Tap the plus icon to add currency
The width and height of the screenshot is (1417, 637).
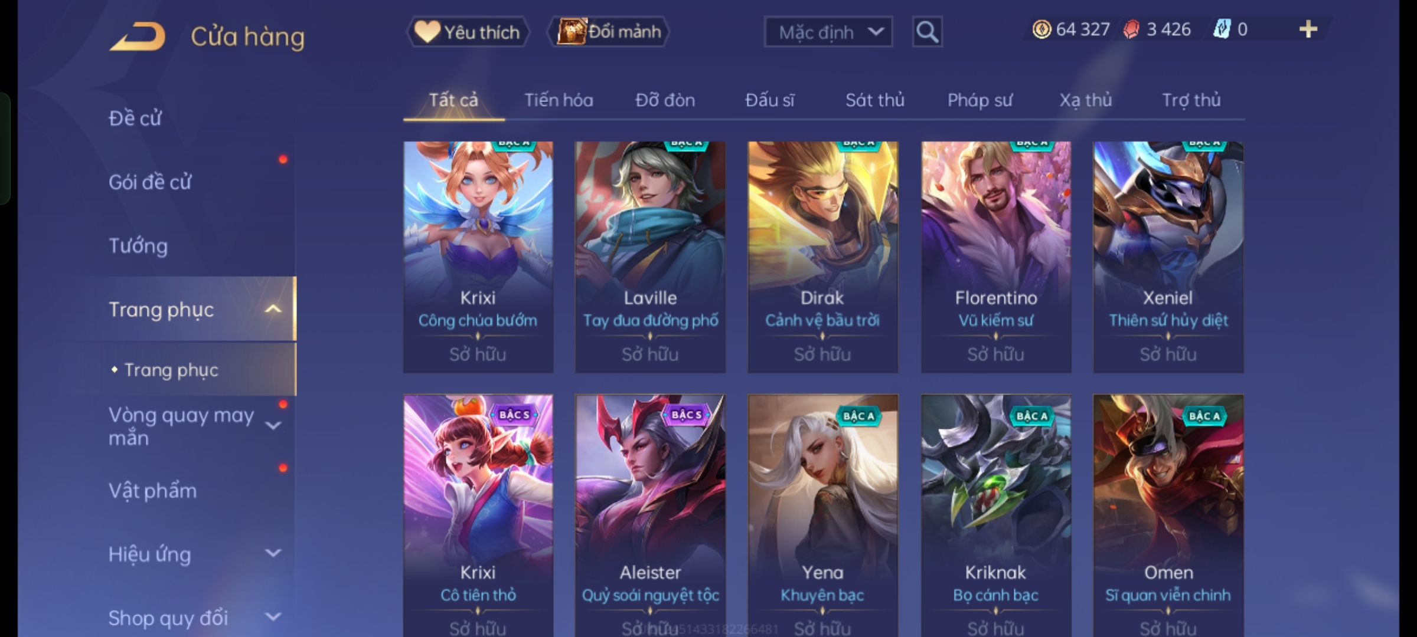coord(1308,29)
